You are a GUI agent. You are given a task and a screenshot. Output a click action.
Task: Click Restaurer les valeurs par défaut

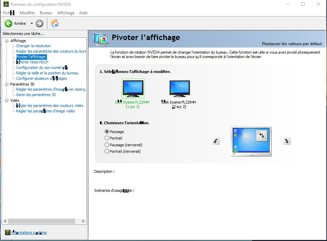point(292,44)
